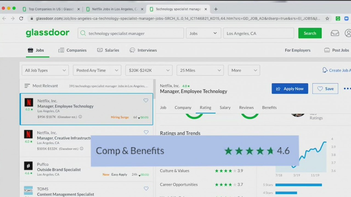
Task: Click info icon beside $95K-$187K estimate
Action: [80, 117]
